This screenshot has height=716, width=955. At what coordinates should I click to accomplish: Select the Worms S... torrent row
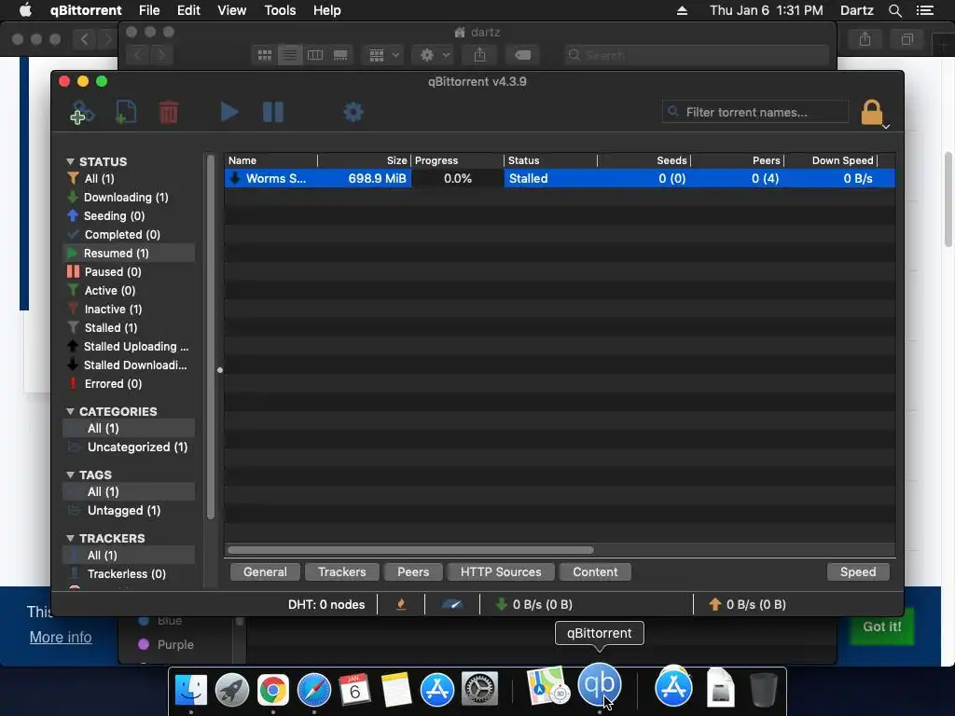(x=560, y=178)
